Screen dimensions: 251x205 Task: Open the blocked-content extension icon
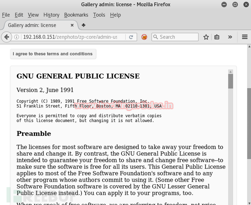[144, 37]
